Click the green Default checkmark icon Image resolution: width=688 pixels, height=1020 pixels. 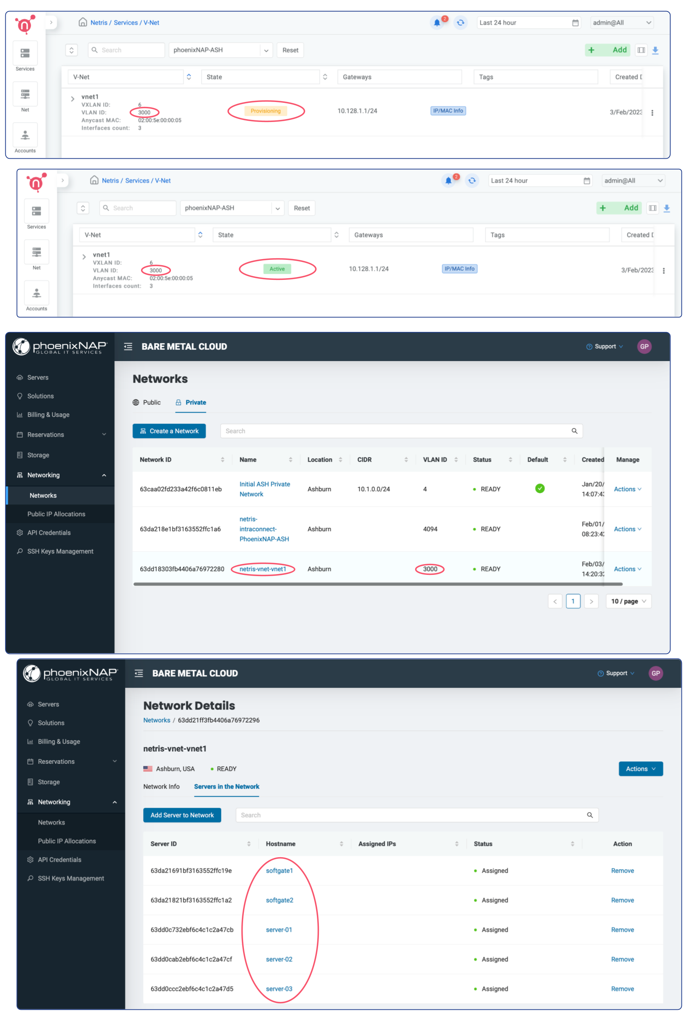(540, 488)
